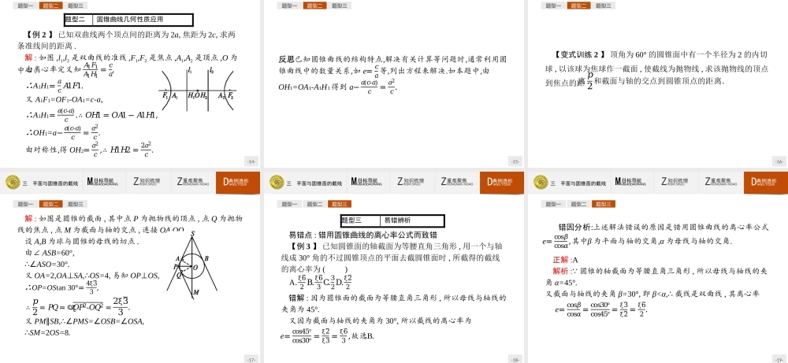Screen dimensions: 788x363
Task: Select highlighted 题型三 tab on slide 18
Action: [x=339, y=204]
